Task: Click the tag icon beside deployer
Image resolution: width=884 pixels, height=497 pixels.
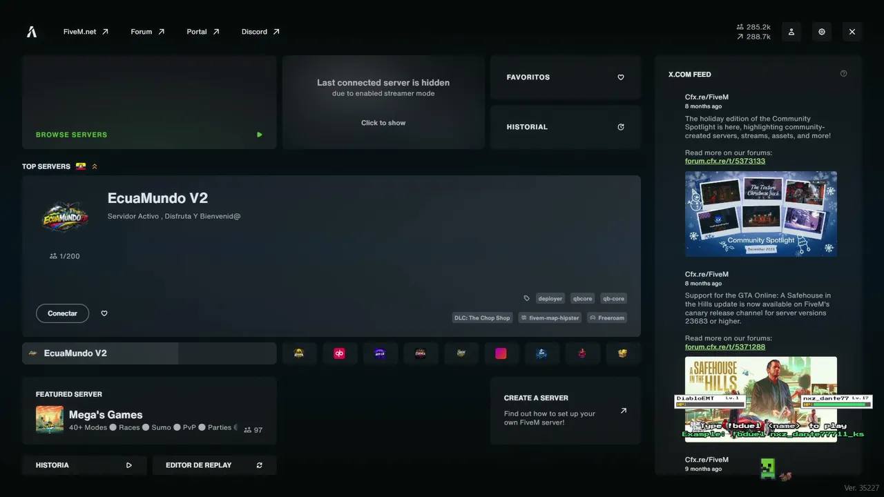Action: tap(527, 299)
